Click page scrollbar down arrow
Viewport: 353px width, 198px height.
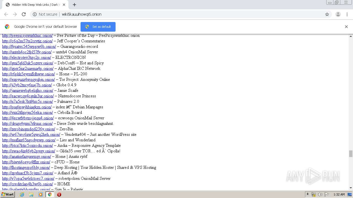pos(351,188)
